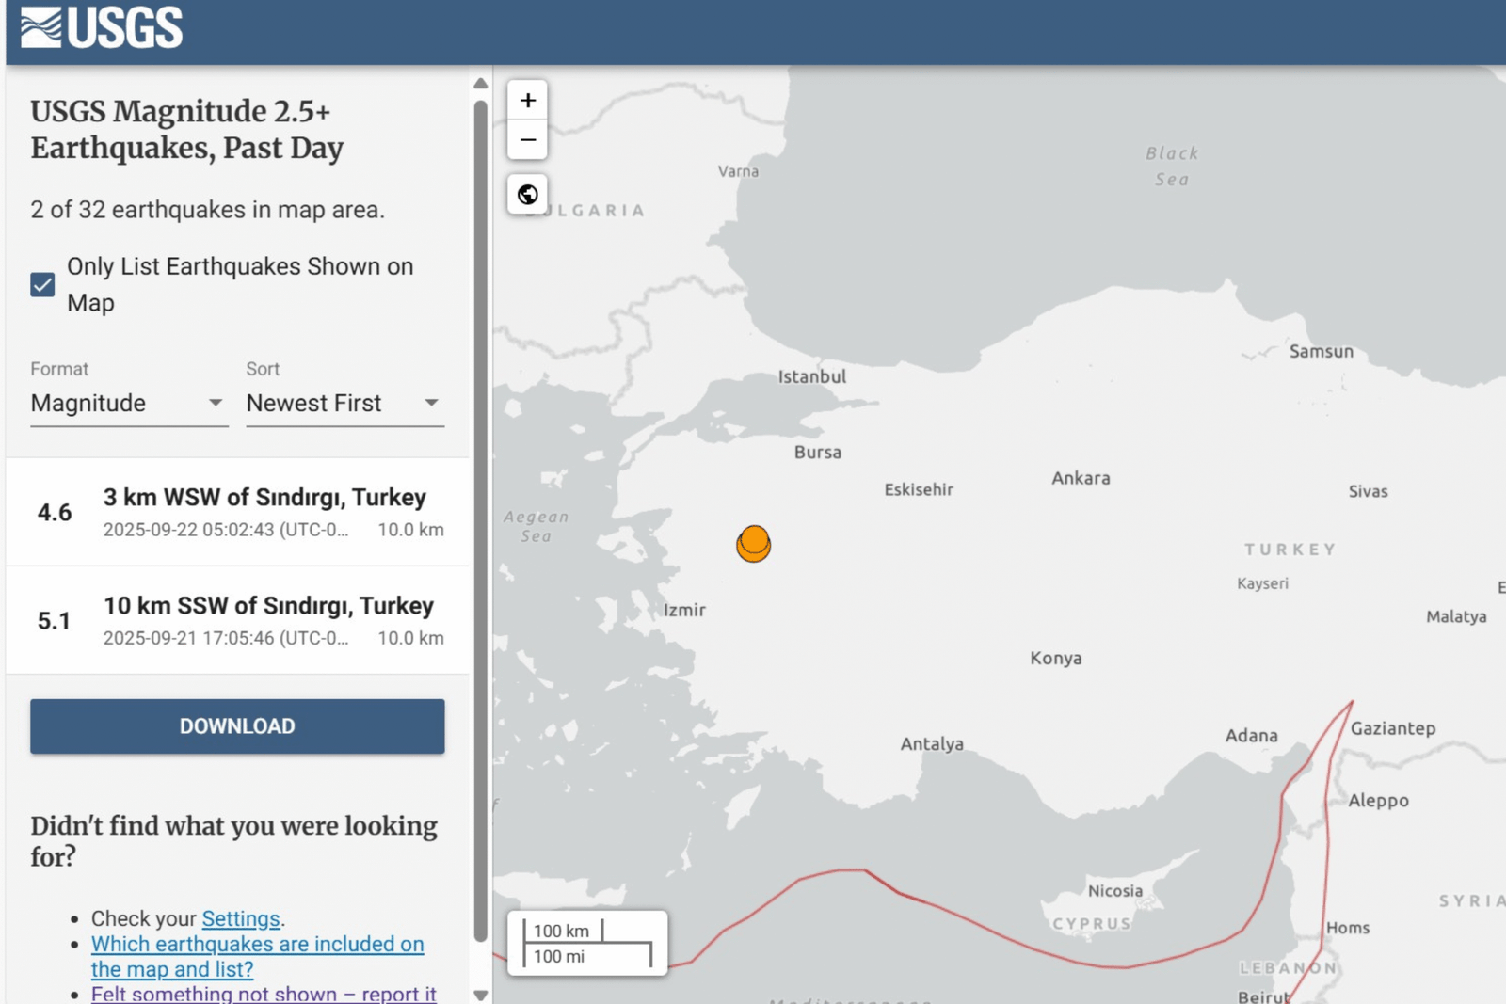The width and height of the screenshot is (1506, 1004).
Task: Open the Sort dropdown showing Newest First
Action: [x=344, y=404]
